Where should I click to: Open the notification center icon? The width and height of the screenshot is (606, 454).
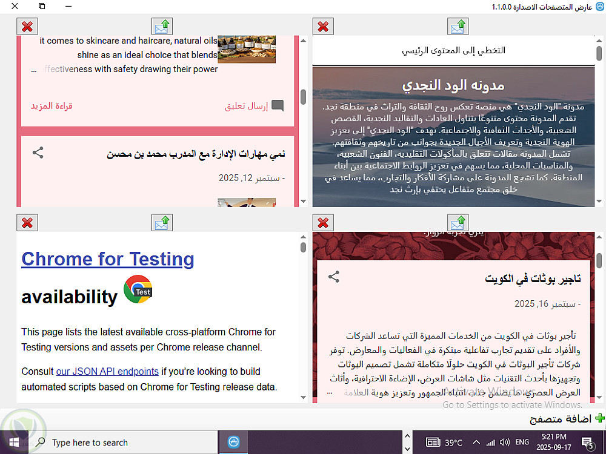[x=588, y=443]
